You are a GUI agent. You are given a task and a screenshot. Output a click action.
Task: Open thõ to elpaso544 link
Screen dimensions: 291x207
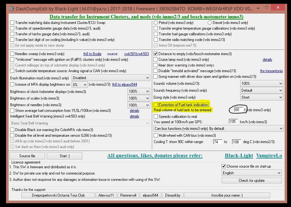tap(125, 84)
